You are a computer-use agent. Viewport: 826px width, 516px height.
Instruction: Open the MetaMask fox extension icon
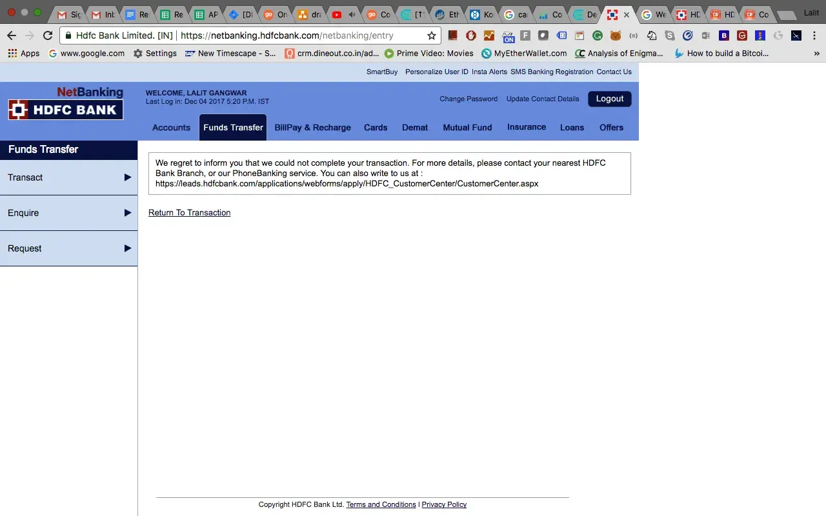click(x=616, y=35)
